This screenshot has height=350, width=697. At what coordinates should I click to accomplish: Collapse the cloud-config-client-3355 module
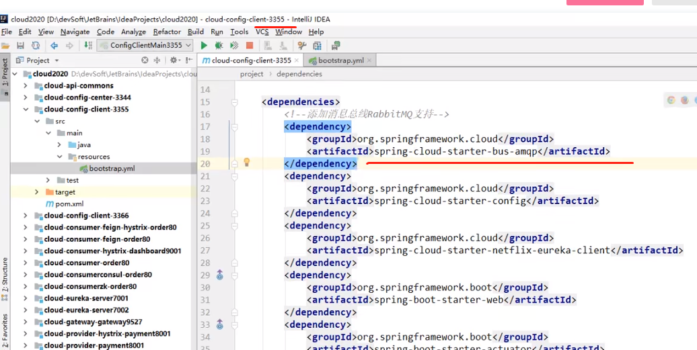pyautogui.click(x=26, y=110)
